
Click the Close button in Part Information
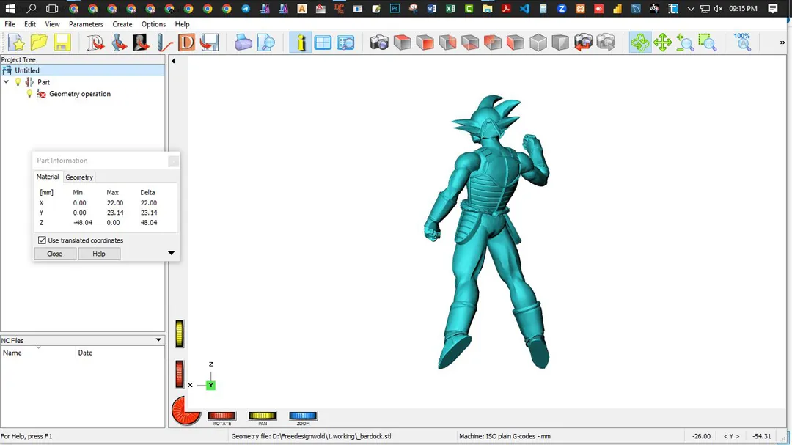54,254
